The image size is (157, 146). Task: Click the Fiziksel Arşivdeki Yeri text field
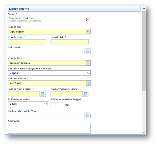click(46, 115)
